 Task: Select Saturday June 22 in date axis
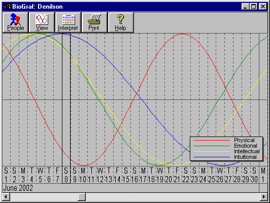[x=186, y=175]
